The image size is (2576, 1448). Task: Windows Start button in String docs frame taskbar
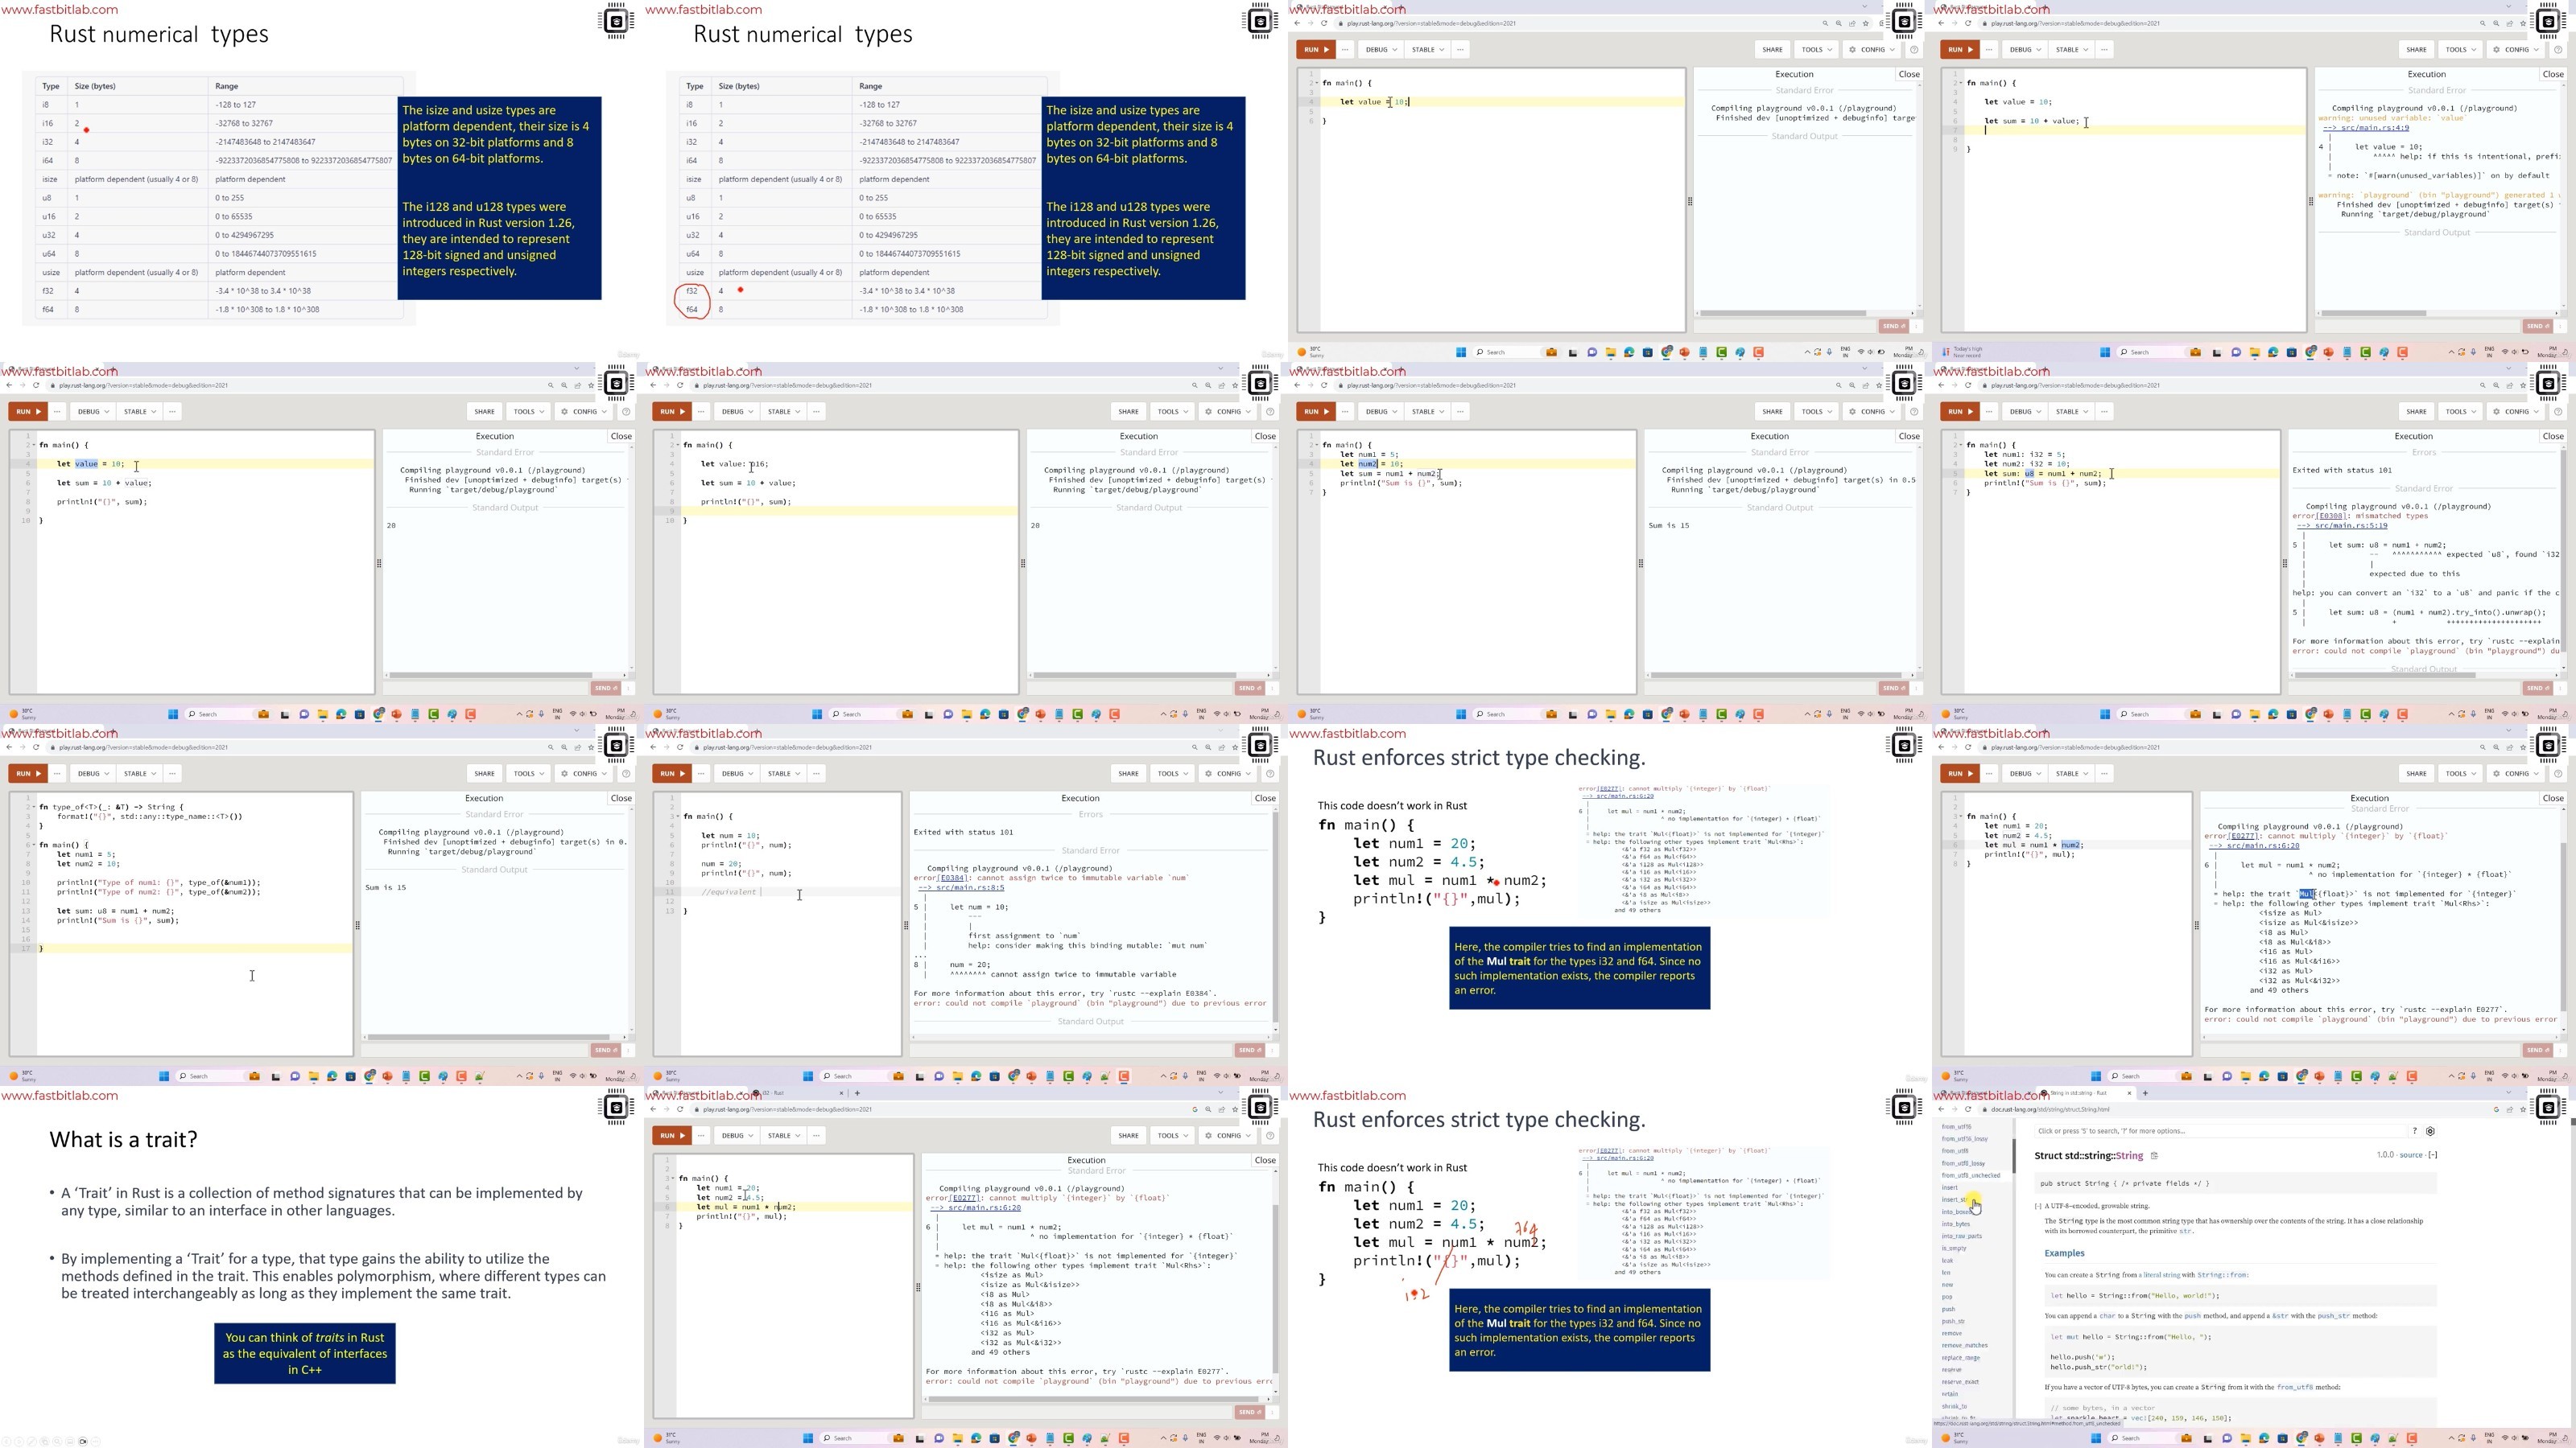tap(2096, 1438)
